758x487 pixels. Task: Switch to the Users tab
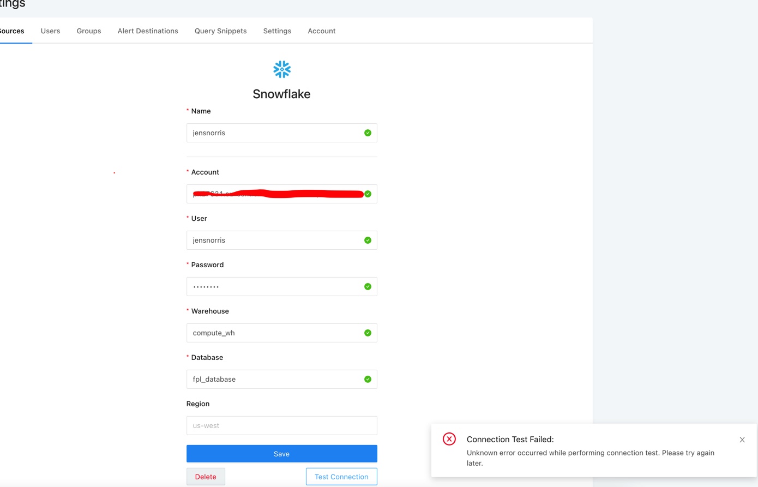pos(50,31)
